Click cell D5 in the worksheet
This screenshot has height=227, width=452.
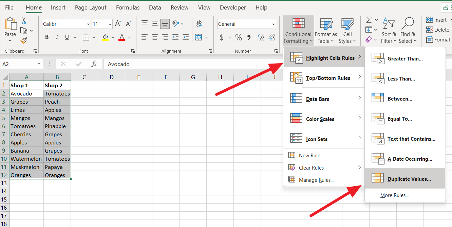(x=111, y=118)
